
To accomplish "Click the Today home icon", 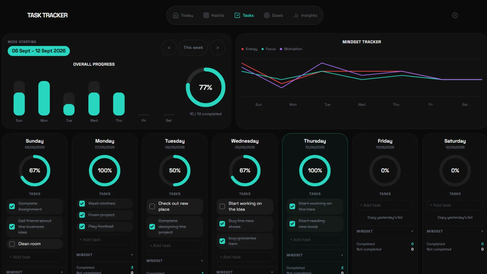I will (176, 15).
